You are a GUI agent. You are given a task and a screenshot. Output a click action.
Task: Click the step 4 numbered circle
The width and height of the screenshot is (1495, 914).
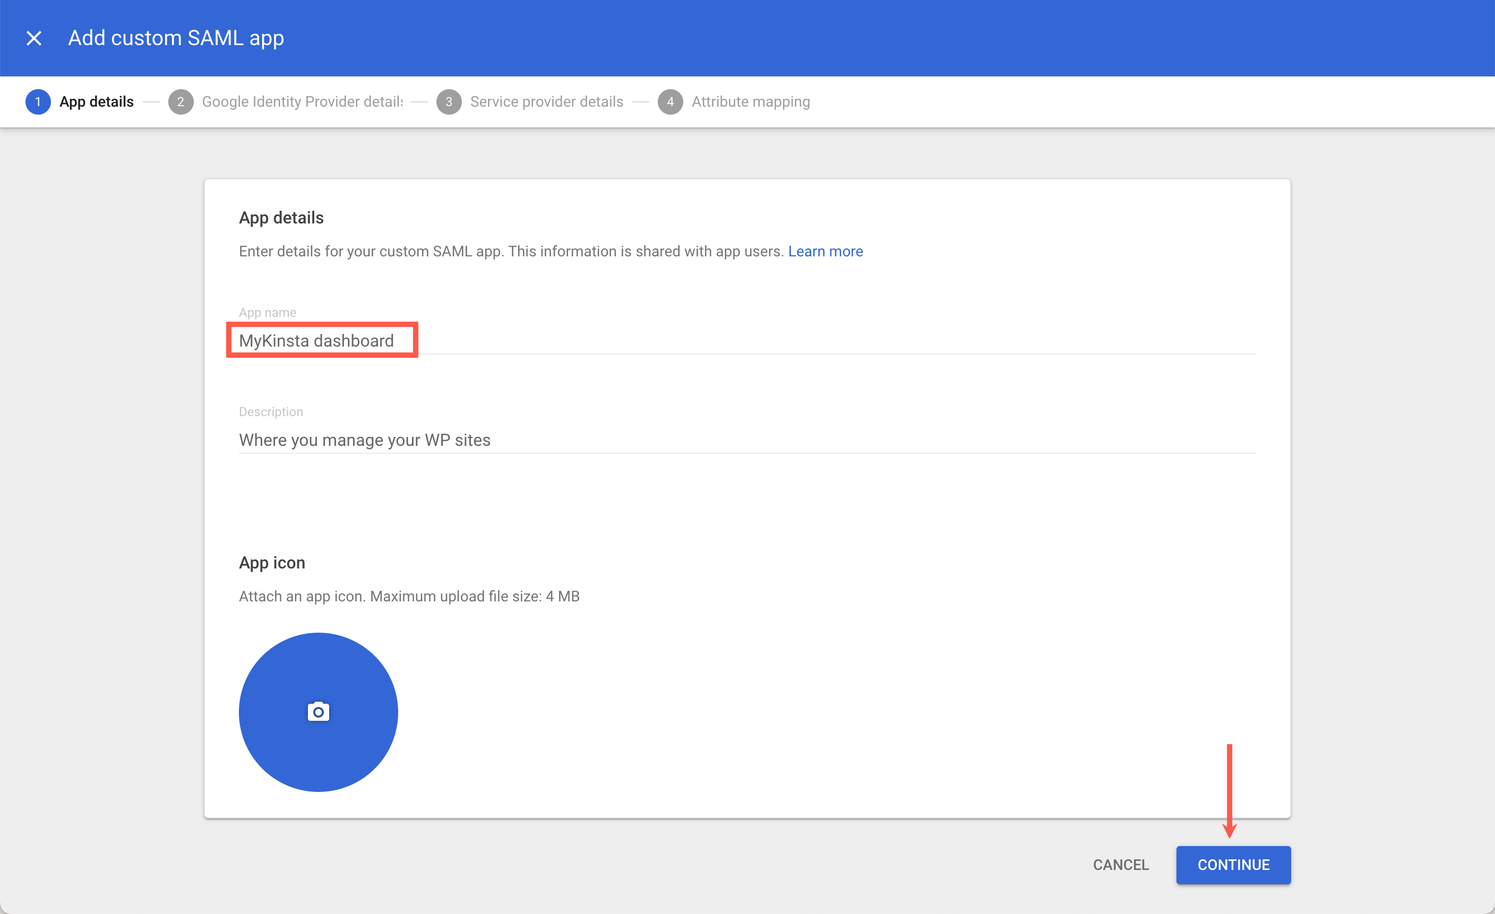pyautogui.click(x=671, y=101)
